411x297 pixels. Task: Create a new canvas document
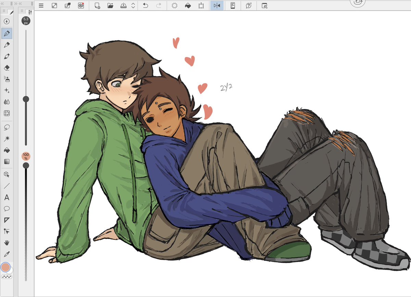tap(97, 5)
